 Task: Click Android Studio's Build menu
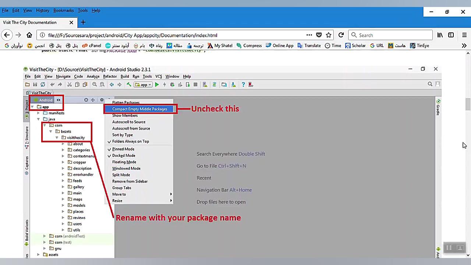coord(125,77)
